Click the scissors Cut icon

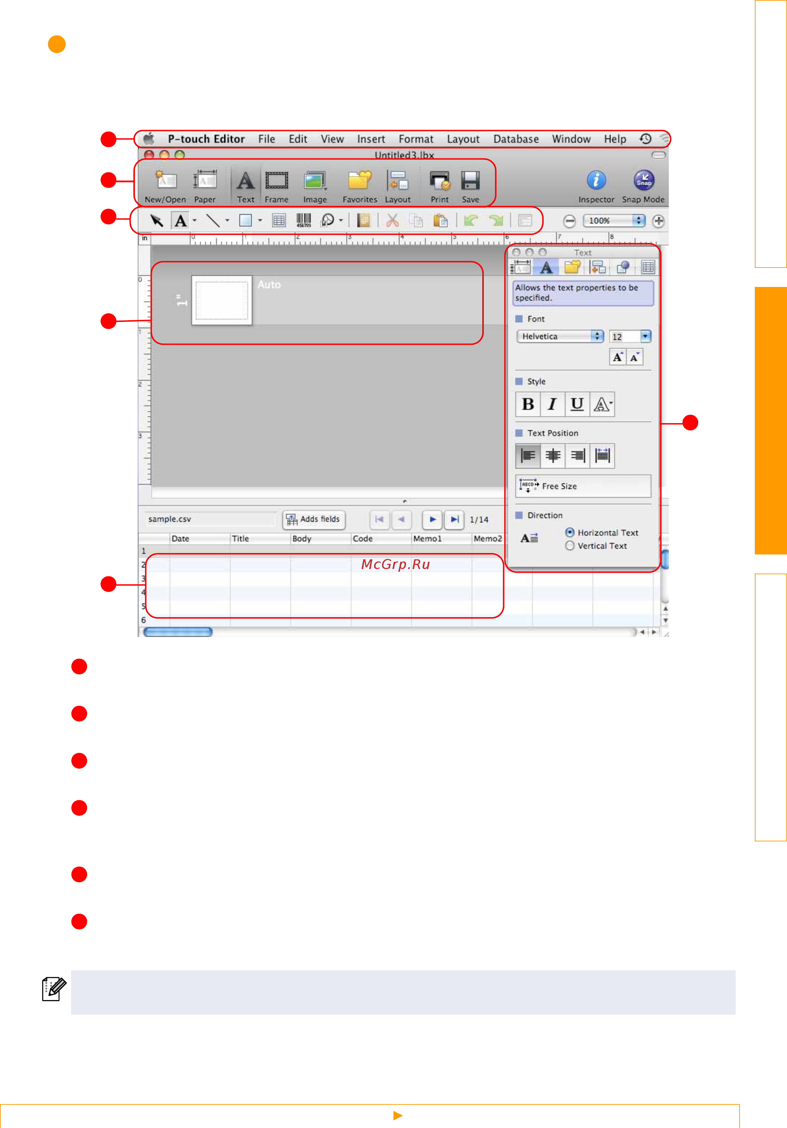coord(392,221)
